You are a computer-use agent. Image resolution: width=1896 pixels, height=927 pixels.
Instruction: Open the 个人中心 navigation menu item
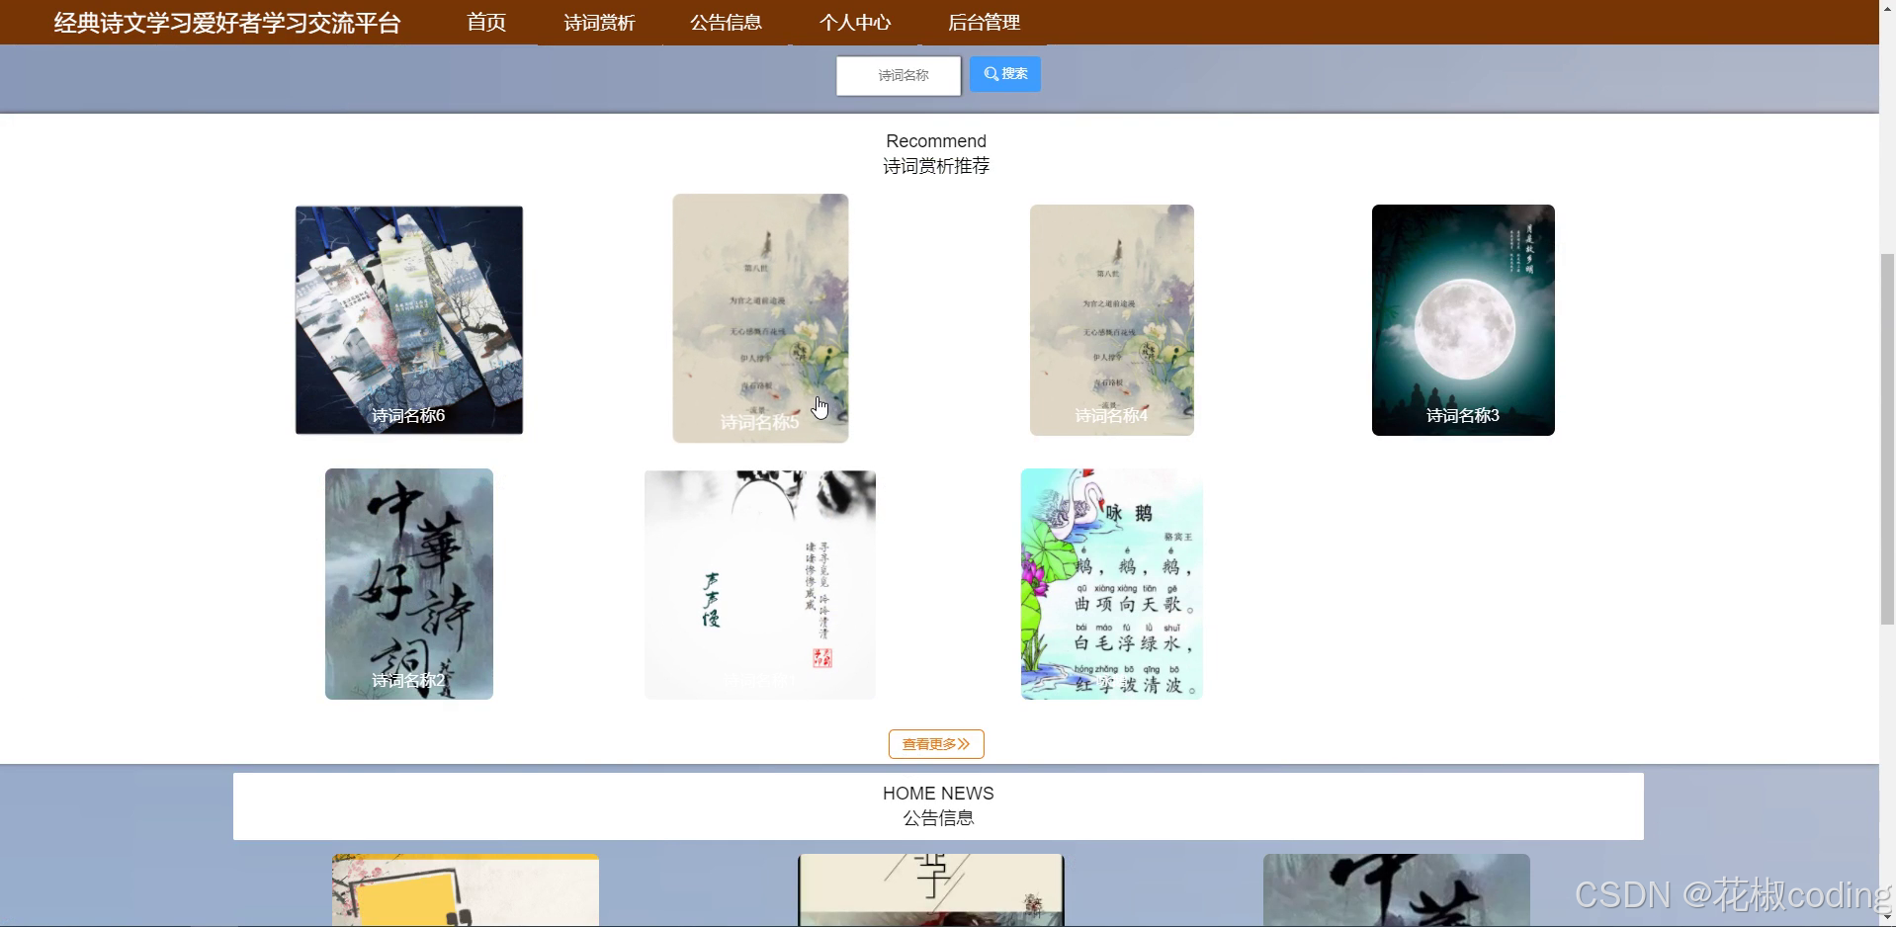855,22
